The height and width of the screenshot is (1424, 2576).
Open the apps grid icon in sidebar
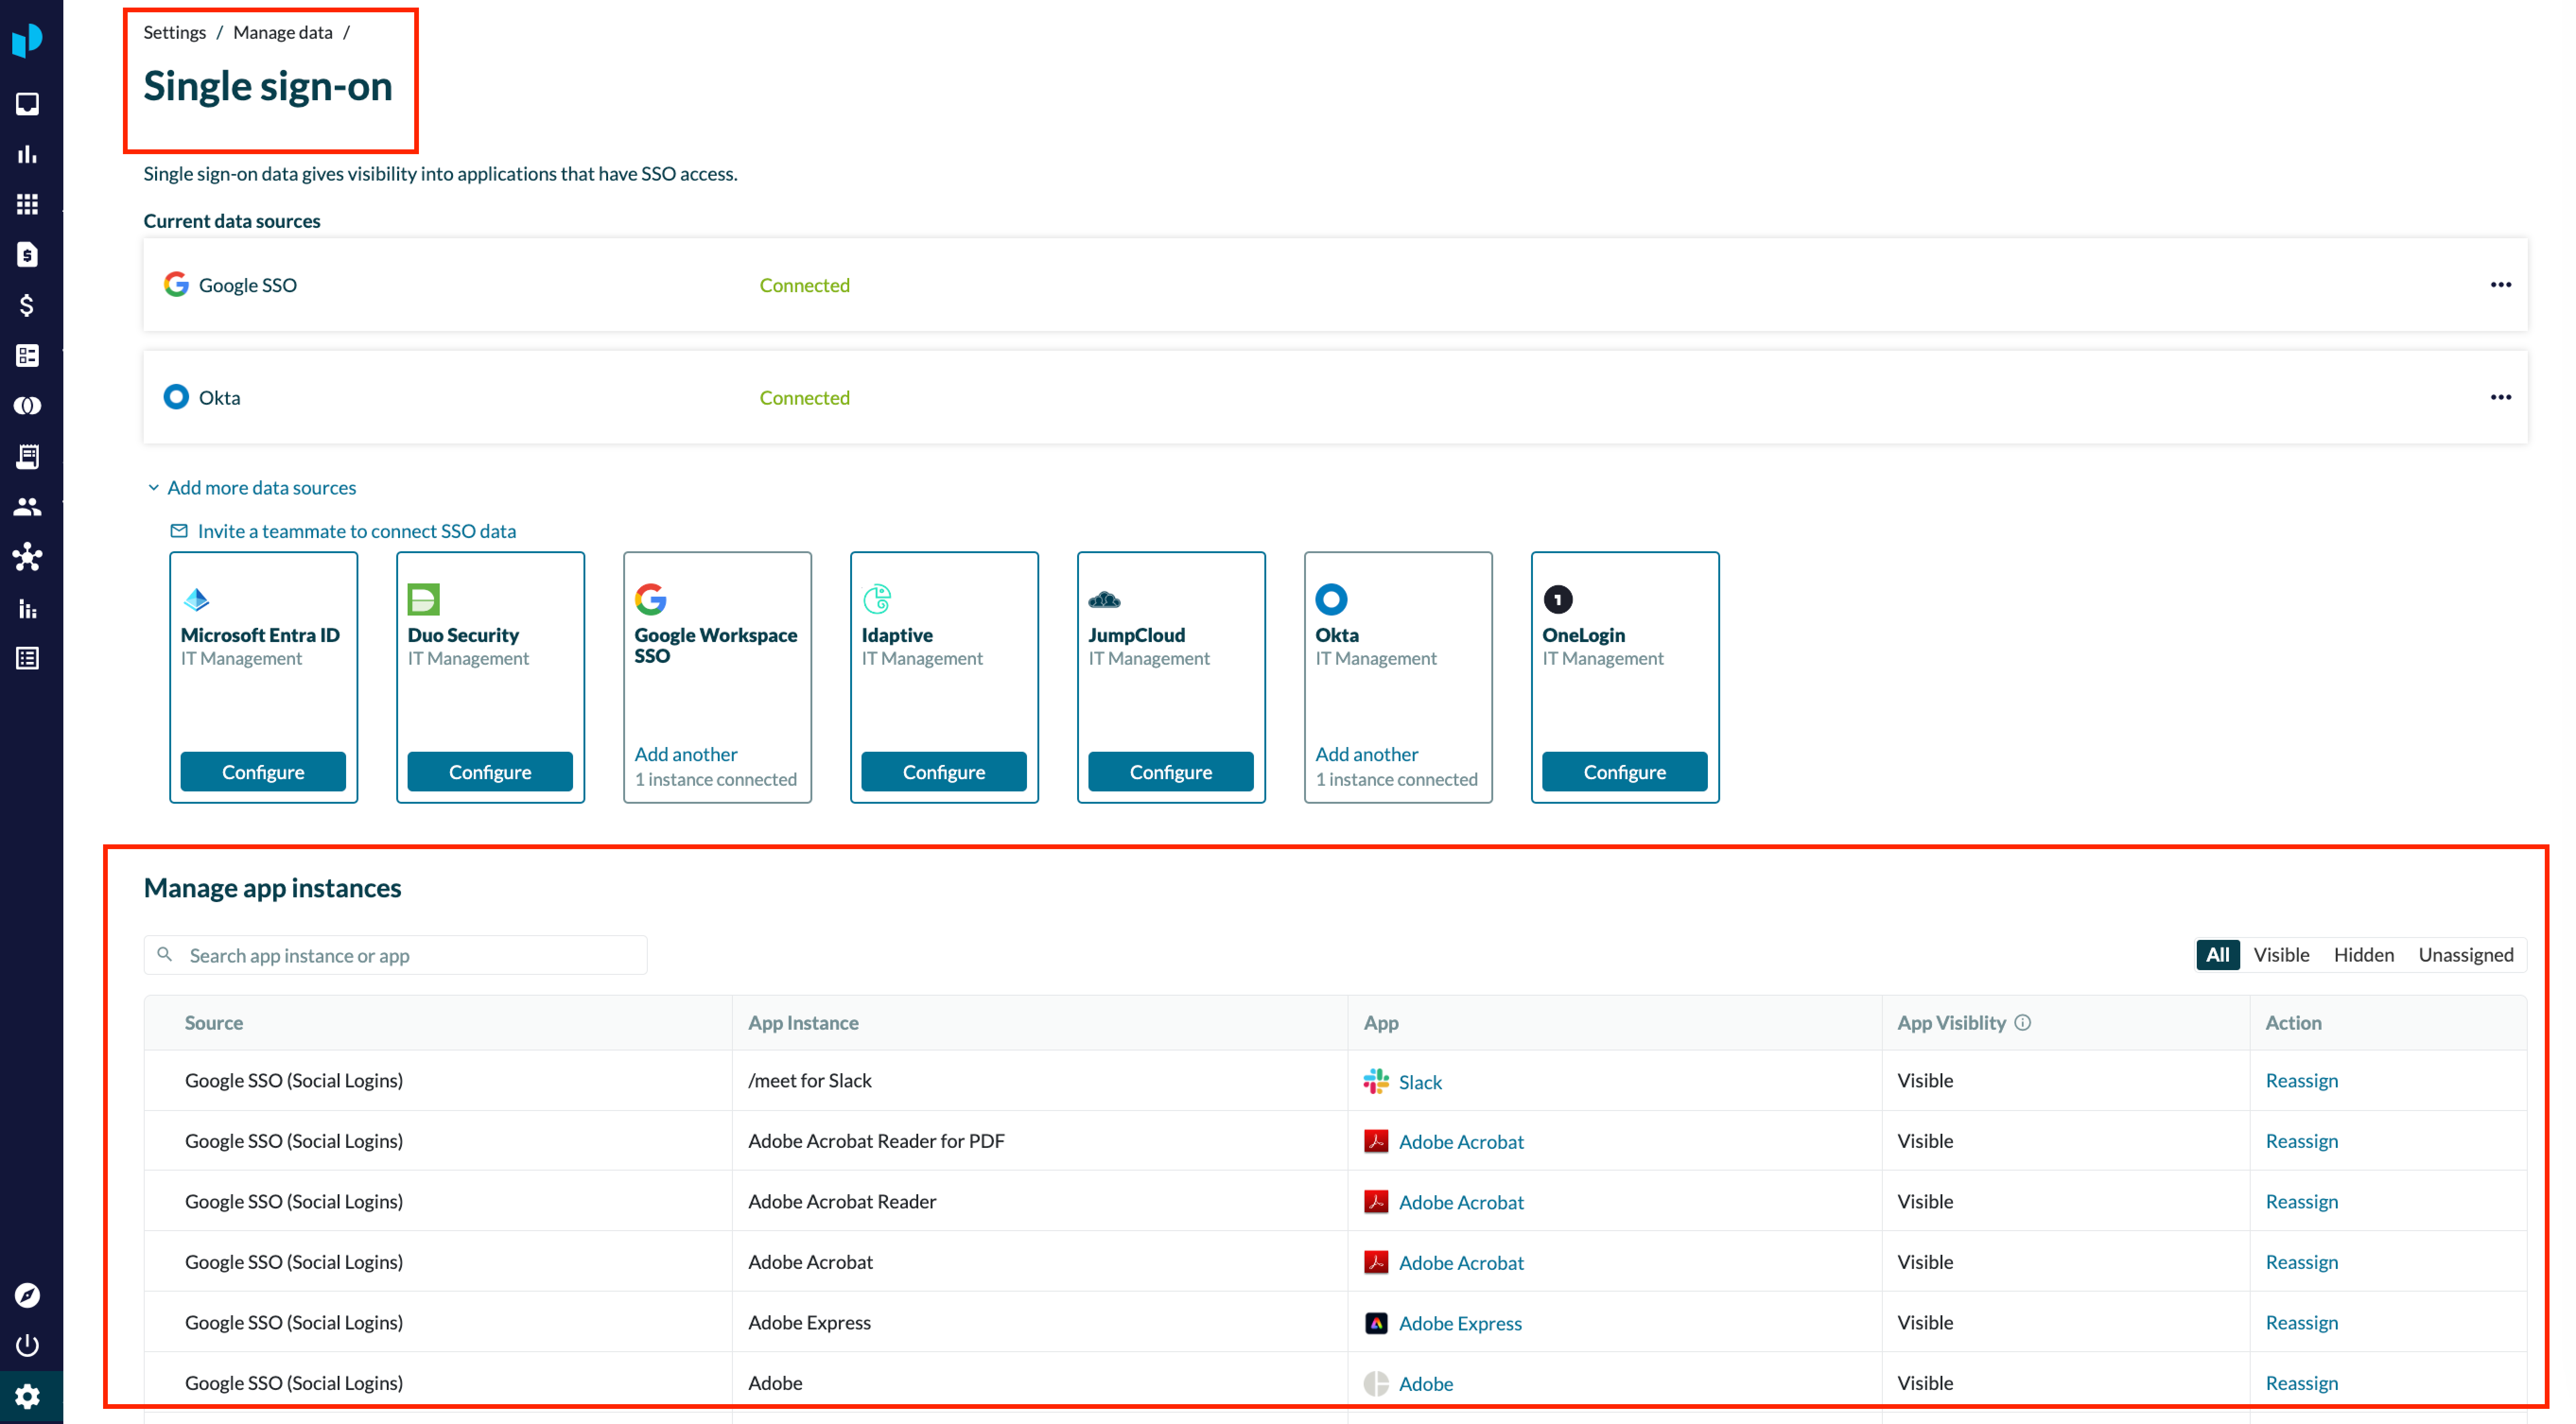28,204
